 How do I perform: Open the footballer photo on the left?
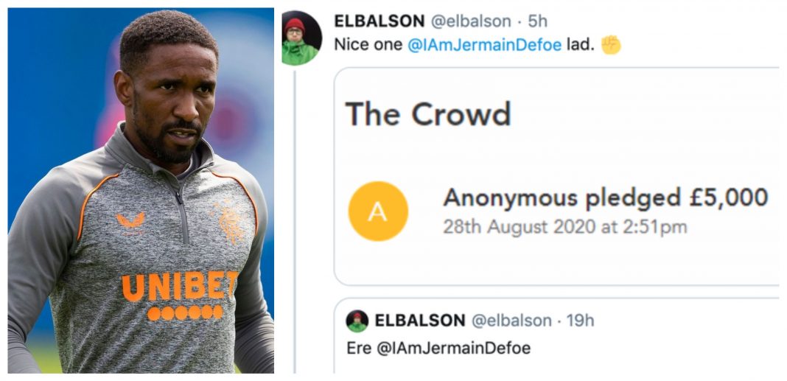(x=141, y=191)
